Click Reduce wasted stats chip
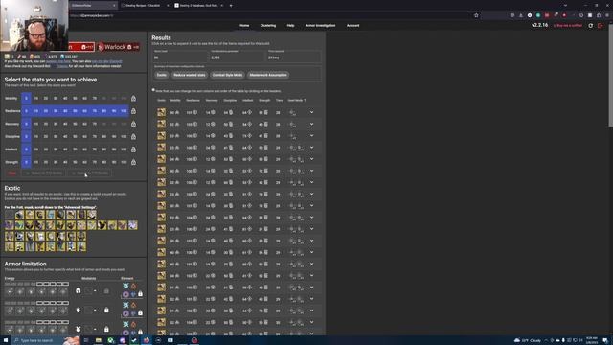This screenshot has width=613, height=345. point(190,75)
